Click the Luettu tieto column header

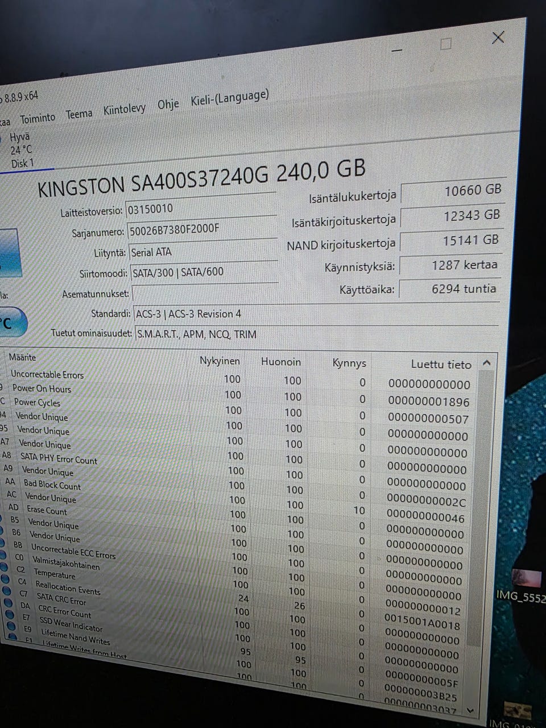coord(441,365)
